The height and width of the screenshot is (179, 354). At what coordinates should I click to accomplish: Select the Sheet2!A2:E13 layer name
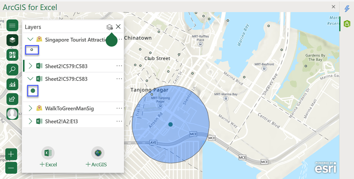tap(61, 121)
